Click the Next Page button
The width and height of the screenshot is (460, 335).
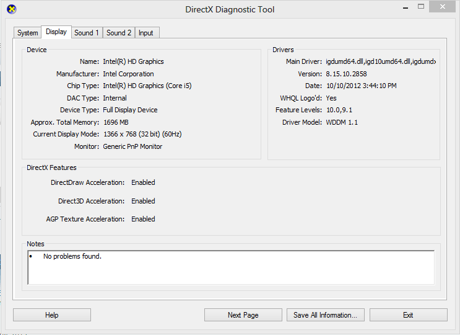(243, 315)
